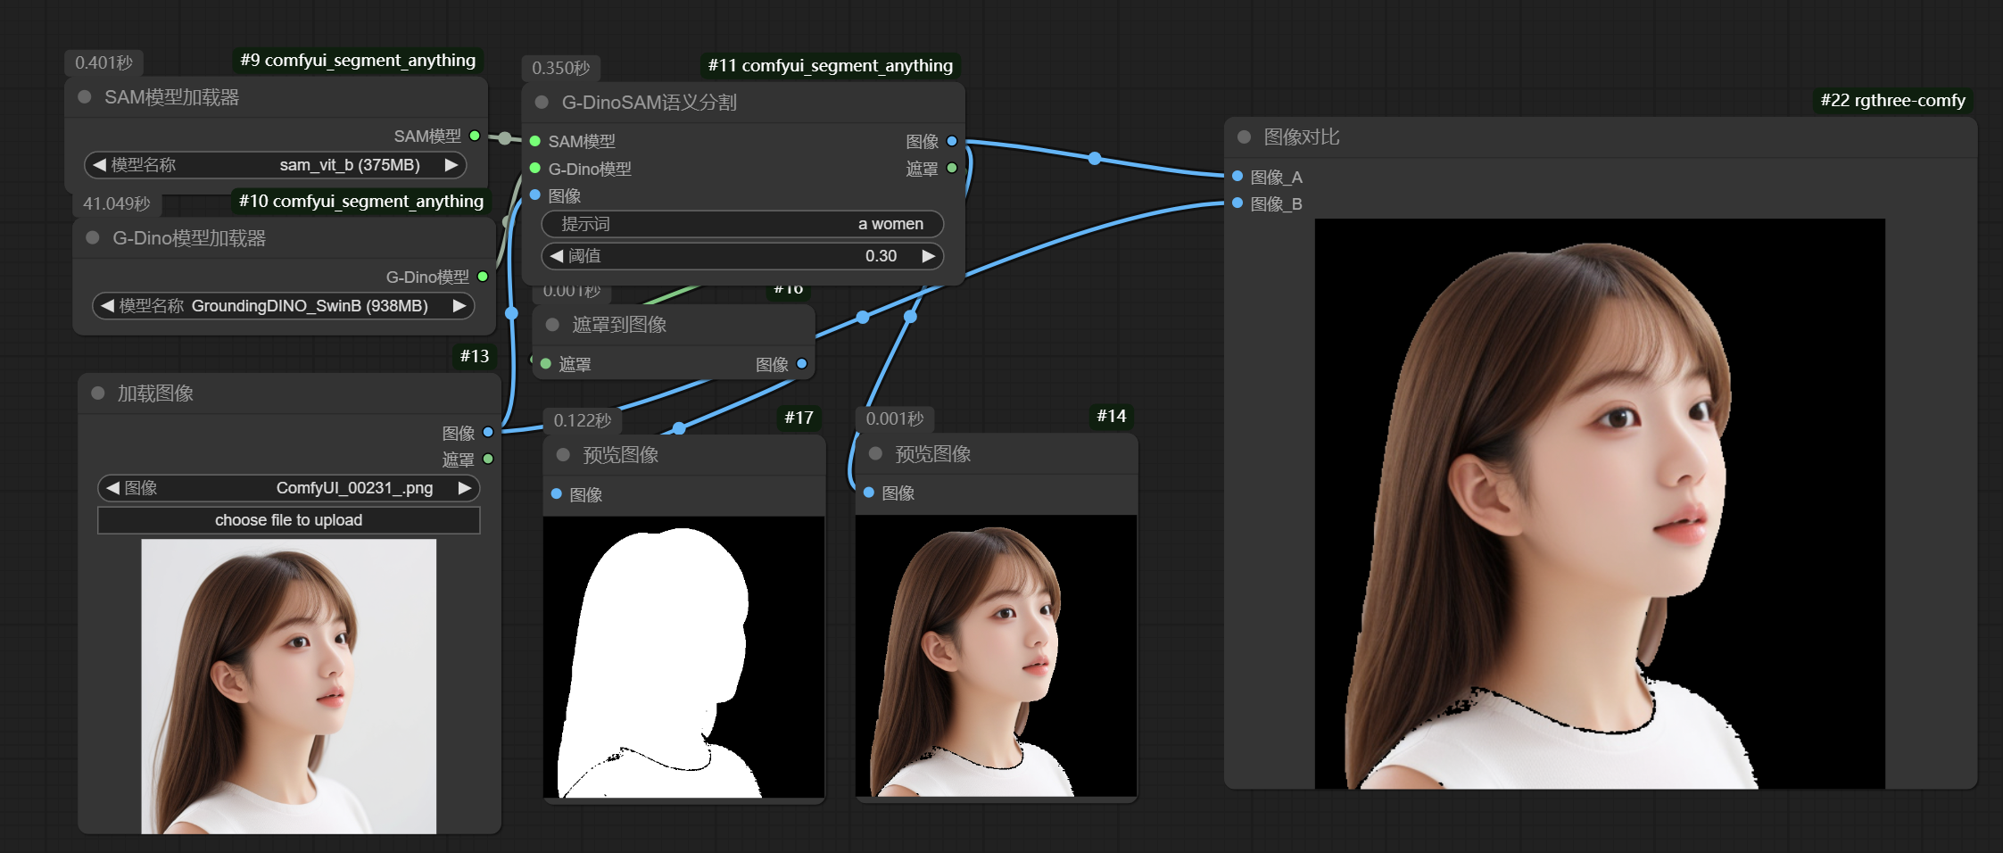Click the 阈值 0.30 value field
Image resolution: width=2003 pixels, height=853 pixels.
(742, 256)
